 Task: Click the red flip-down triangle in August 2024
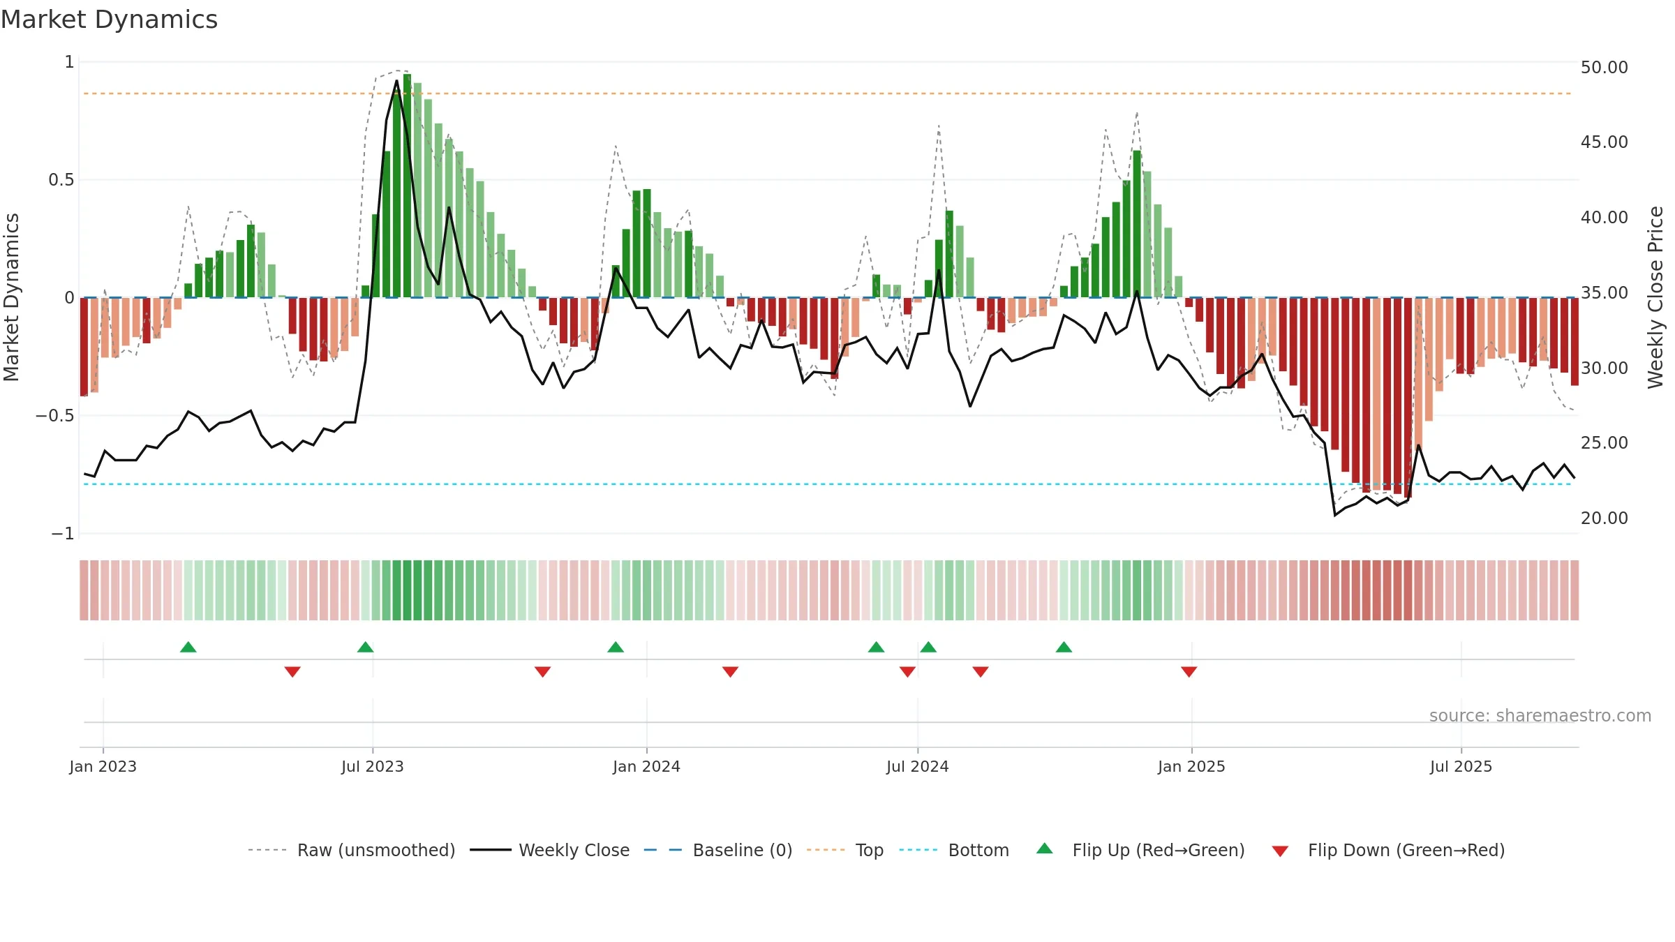981,672
